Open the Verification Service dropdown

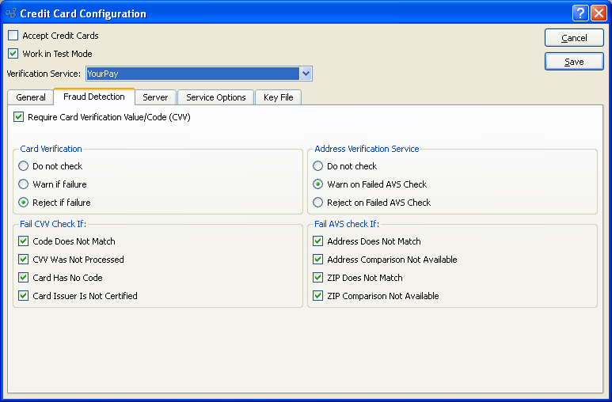coord(306,74)
